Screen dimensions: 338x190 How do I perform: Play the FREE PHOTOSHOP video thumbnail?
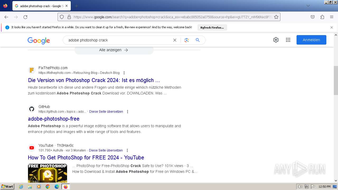(48, 173)
